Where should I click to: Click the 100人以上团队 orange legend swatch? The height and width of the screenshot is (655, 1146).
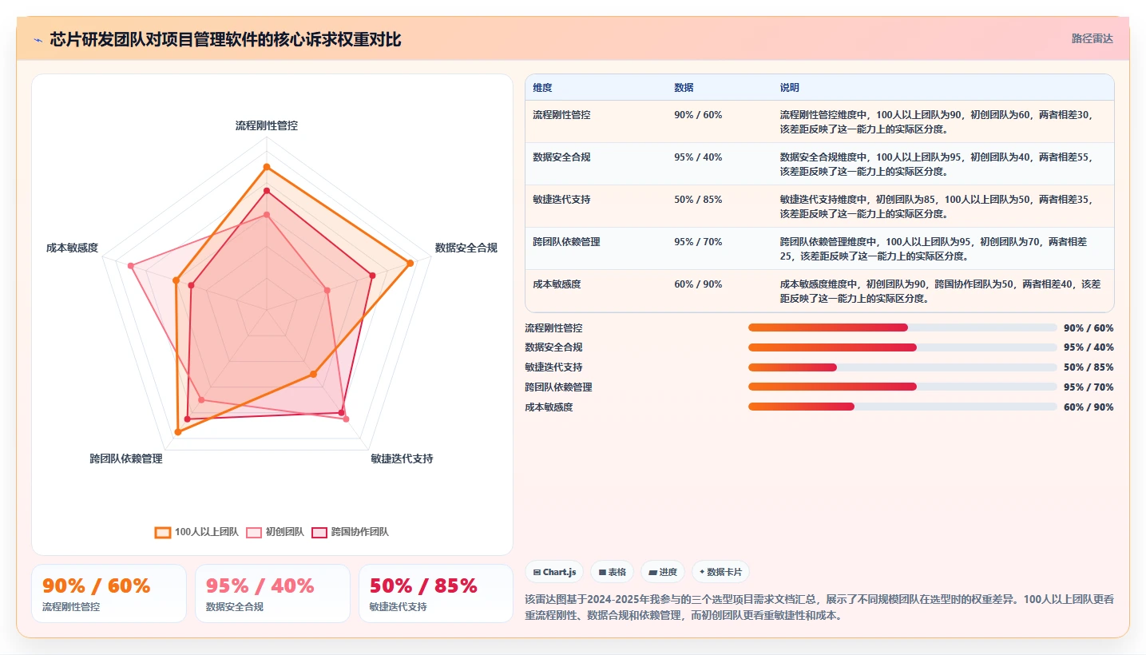point(163,532)
